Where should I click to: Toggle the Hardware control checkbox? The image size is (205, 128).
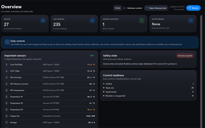125,8
